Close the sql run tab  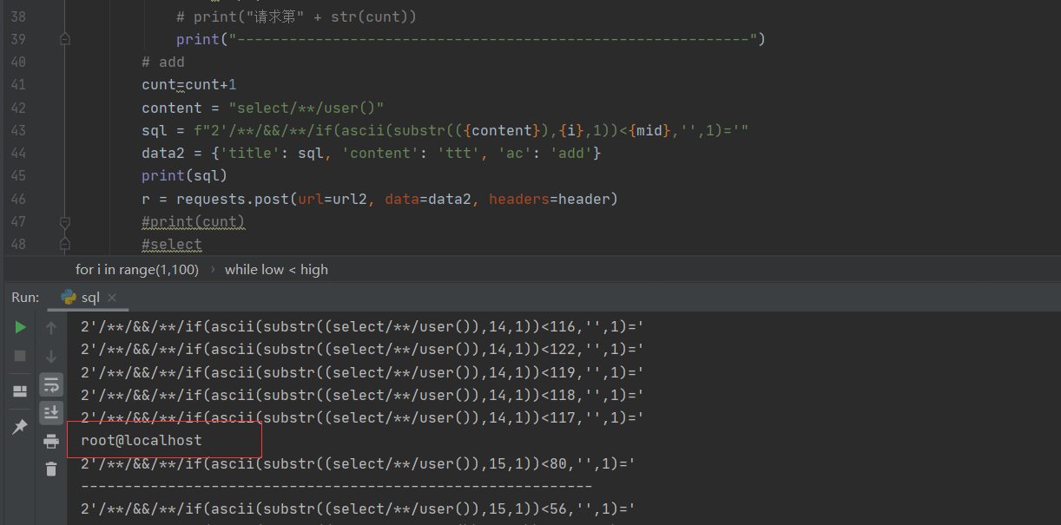tap(112, 298)
